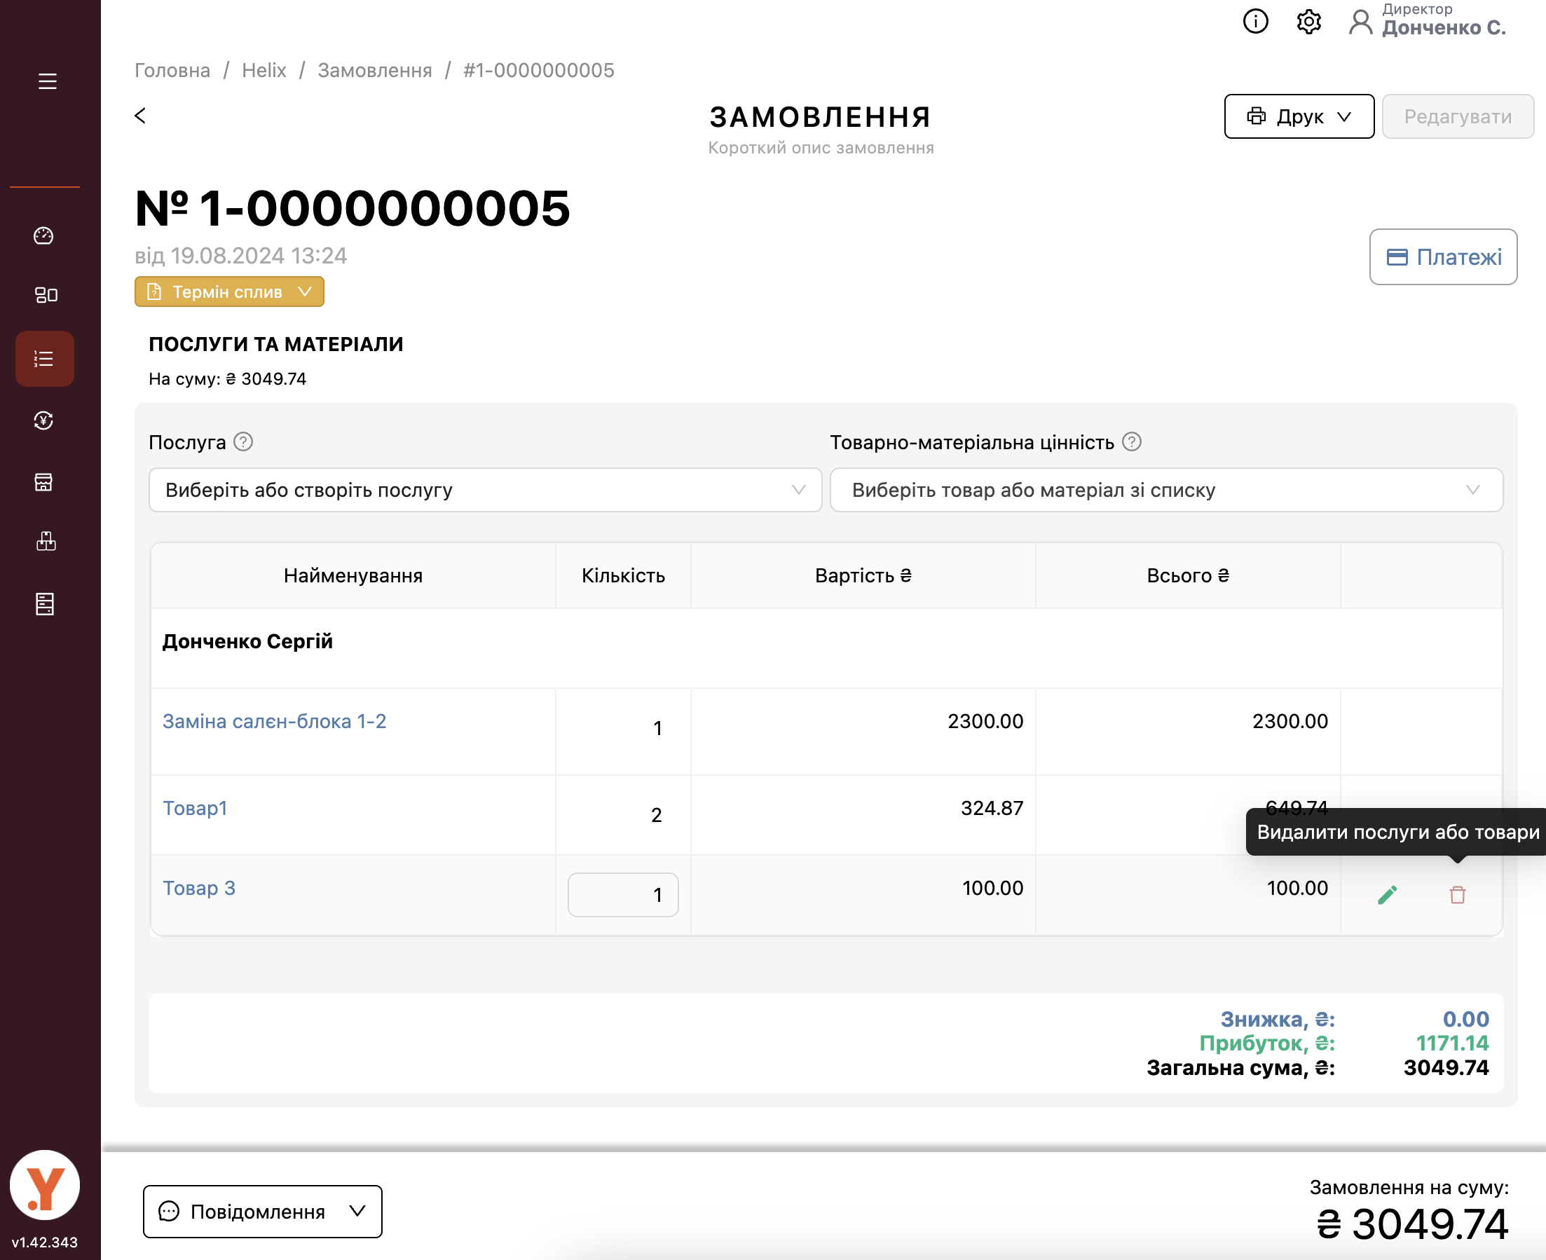
Task: Click the info circle icon
Action: pyautogui.click(x=1255, y=22)
